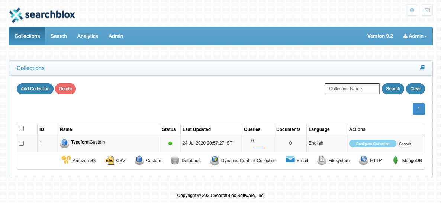Expand the Admin user dropdown
441x203 pixels.
[415, 36]
